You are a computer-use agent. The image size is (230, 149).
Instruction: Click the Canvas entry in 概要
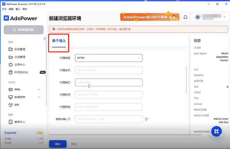pyautogui.click(x=198, y=104)
